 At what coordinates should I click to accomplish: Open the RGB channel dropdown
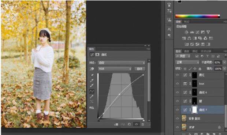point(115,69)
